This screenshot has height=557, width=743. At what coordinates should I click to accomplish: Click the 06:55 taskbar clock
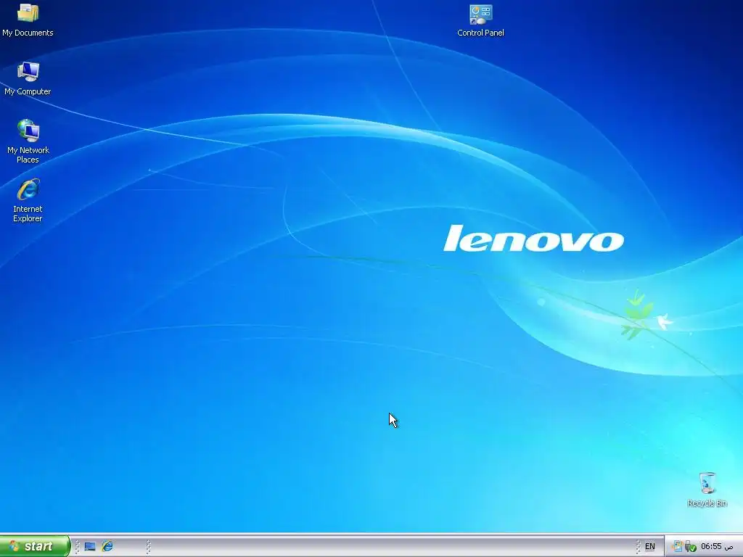click(x=717, y=547)
